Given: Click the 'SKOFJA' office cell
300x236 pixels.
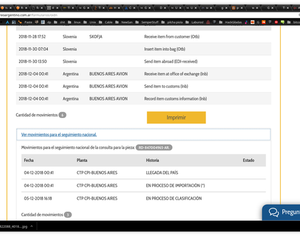Looking at the screenshot, I should pyautogui.click(x=96, y=36).
